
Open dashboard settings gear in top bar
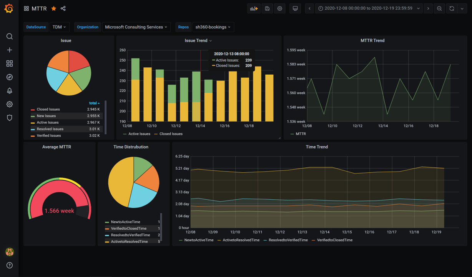click(x=280, y=8)
